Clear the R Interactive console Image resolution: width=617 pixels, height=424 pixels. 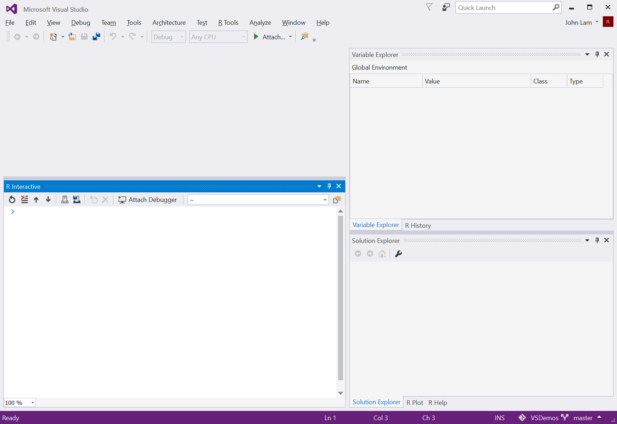[x=24, y=199]
